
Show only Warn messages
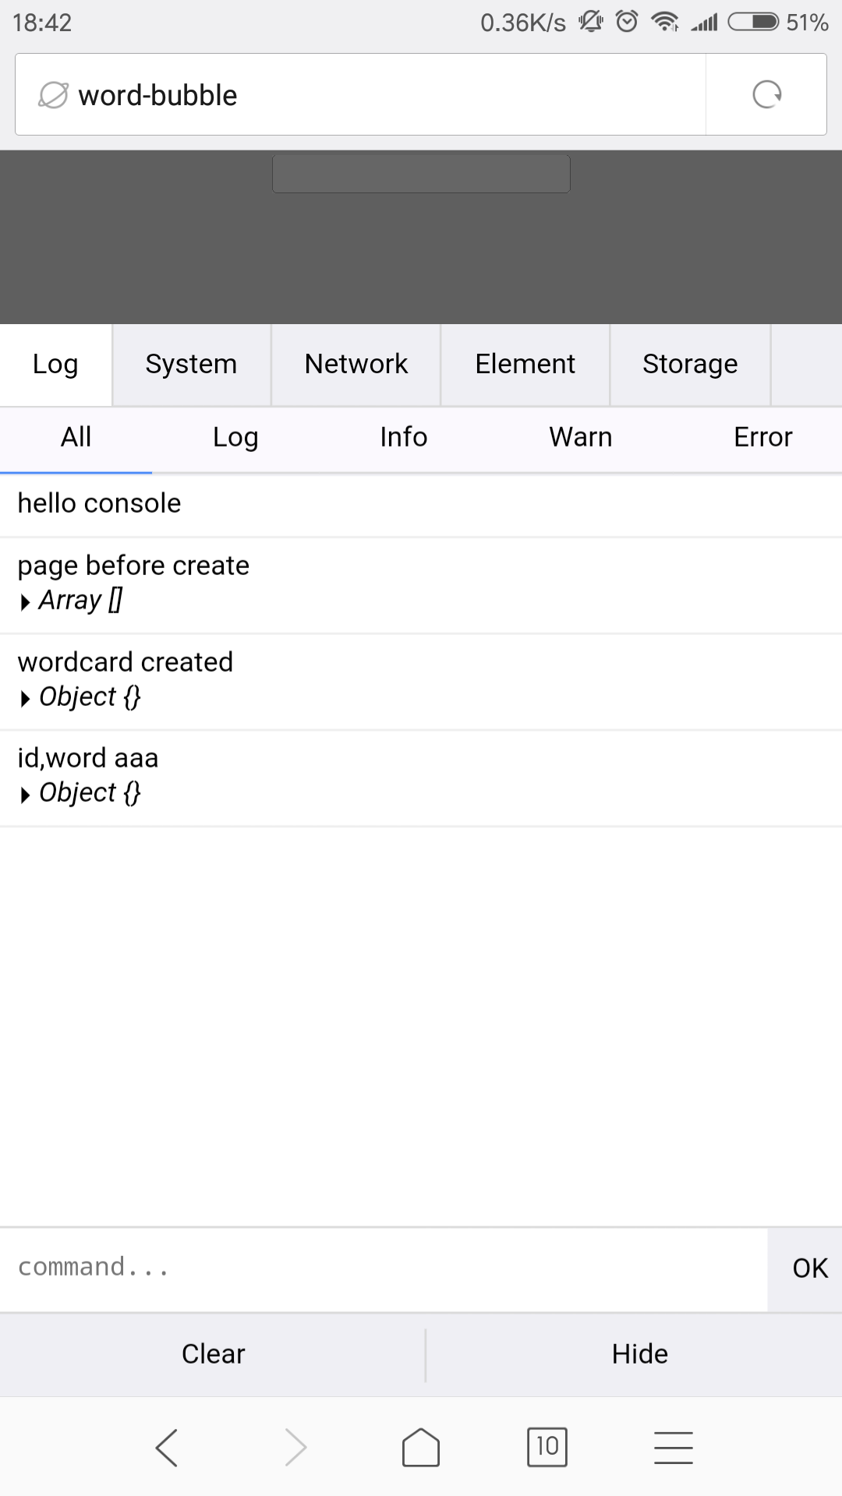(x=580, y=437)
